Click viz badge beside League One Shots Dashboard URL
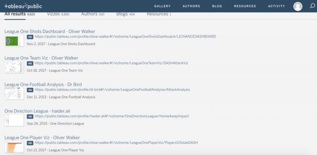Screen dimensions: 317x155 point(30,37)
